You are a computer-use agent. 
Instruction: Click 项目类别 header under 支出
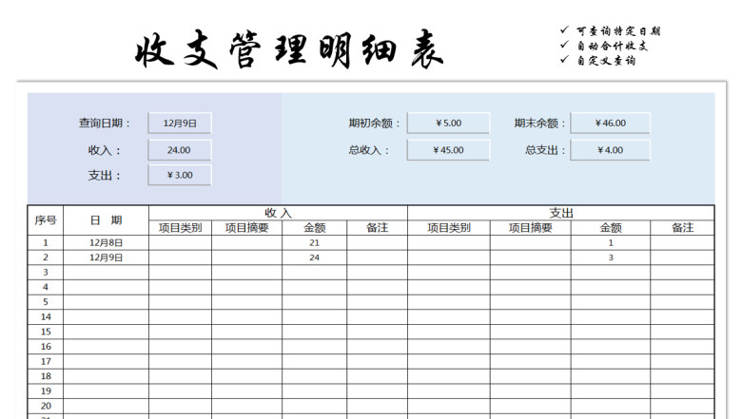click(449, 228)
